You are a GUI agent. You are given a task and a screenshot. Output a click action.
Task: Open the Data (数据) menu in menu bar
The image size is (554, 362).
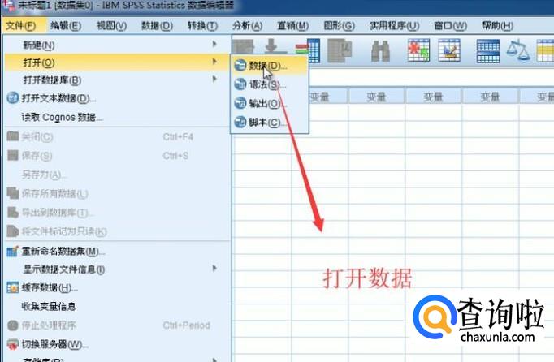(157, 26)
